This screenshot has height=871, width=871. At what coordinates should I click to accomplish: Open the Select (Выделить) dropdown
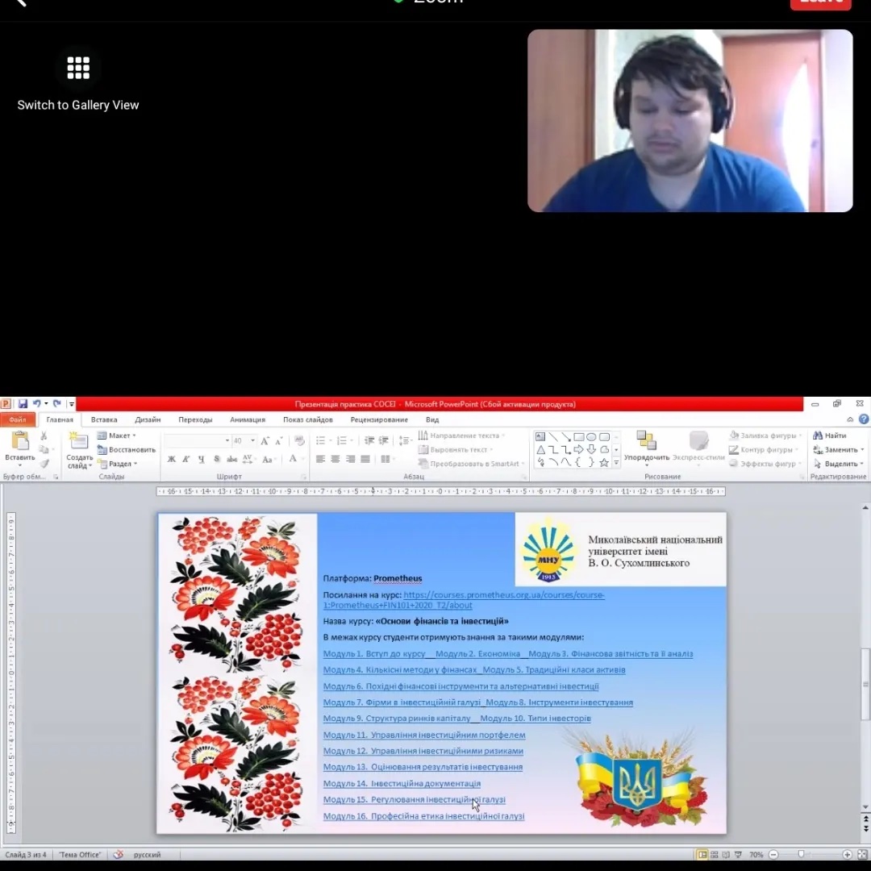pos(839,464)
